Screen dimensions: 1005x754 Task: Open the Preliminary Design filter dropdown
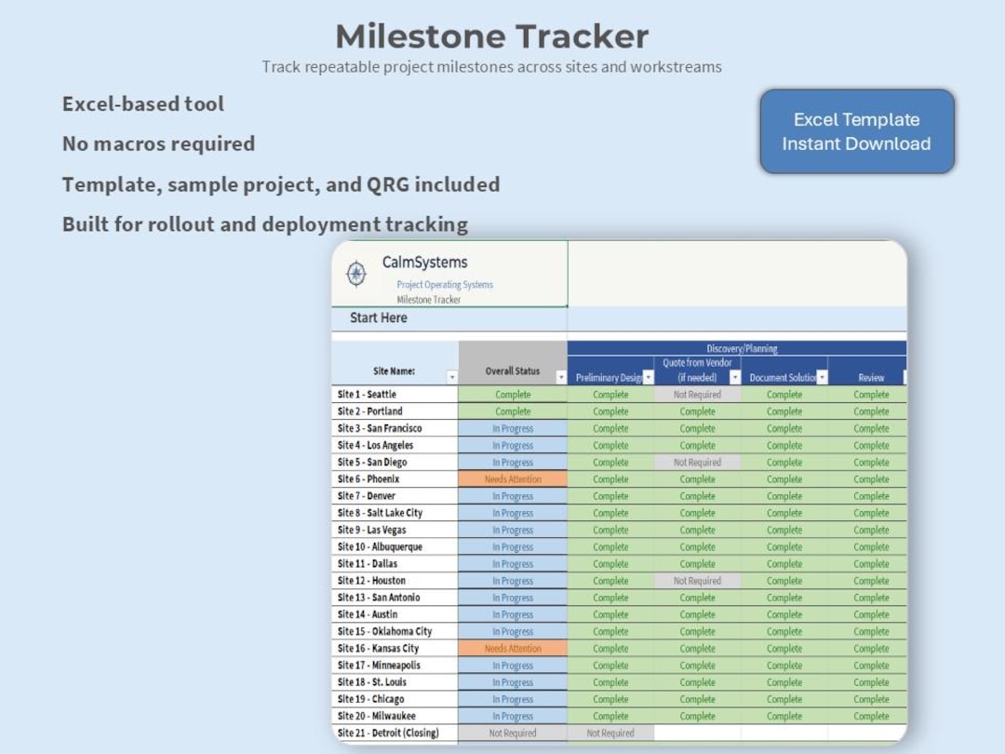pyautogui.click(x=648, y=378)
